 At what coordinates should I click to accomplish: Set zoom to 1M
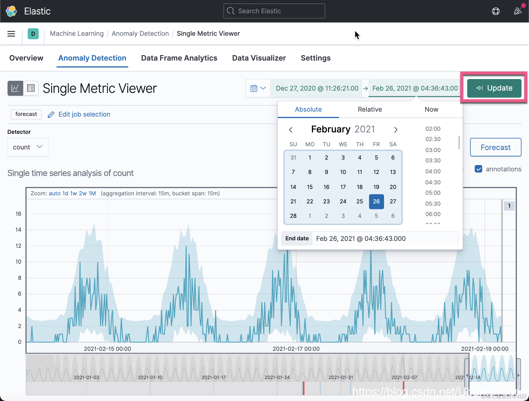(x=92, y=193)
